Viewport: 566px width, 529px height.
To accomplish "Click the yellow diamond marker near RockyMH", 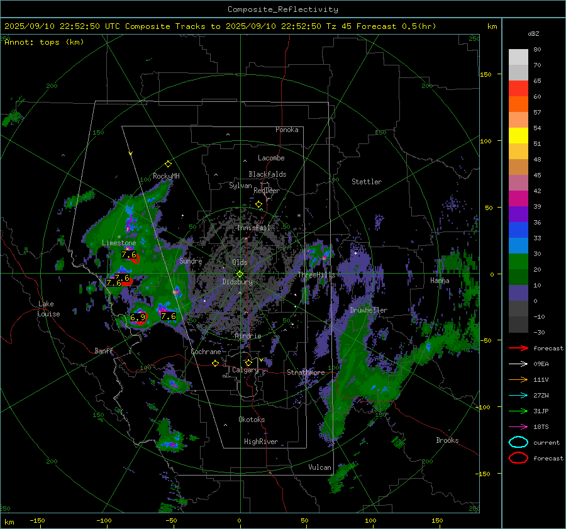I will click(168, 164).
